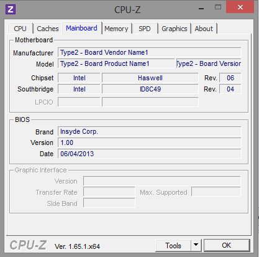Screen dimensions: 259x257
Task: Click the BIOS Brand Insyde Corp. field
Action: [x=150, y=131]
